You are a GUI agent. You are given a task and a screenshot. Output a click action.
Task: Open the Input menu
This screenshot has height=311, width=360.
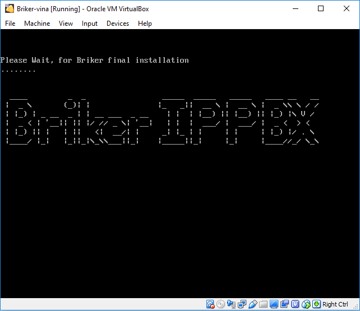(89, 24)
